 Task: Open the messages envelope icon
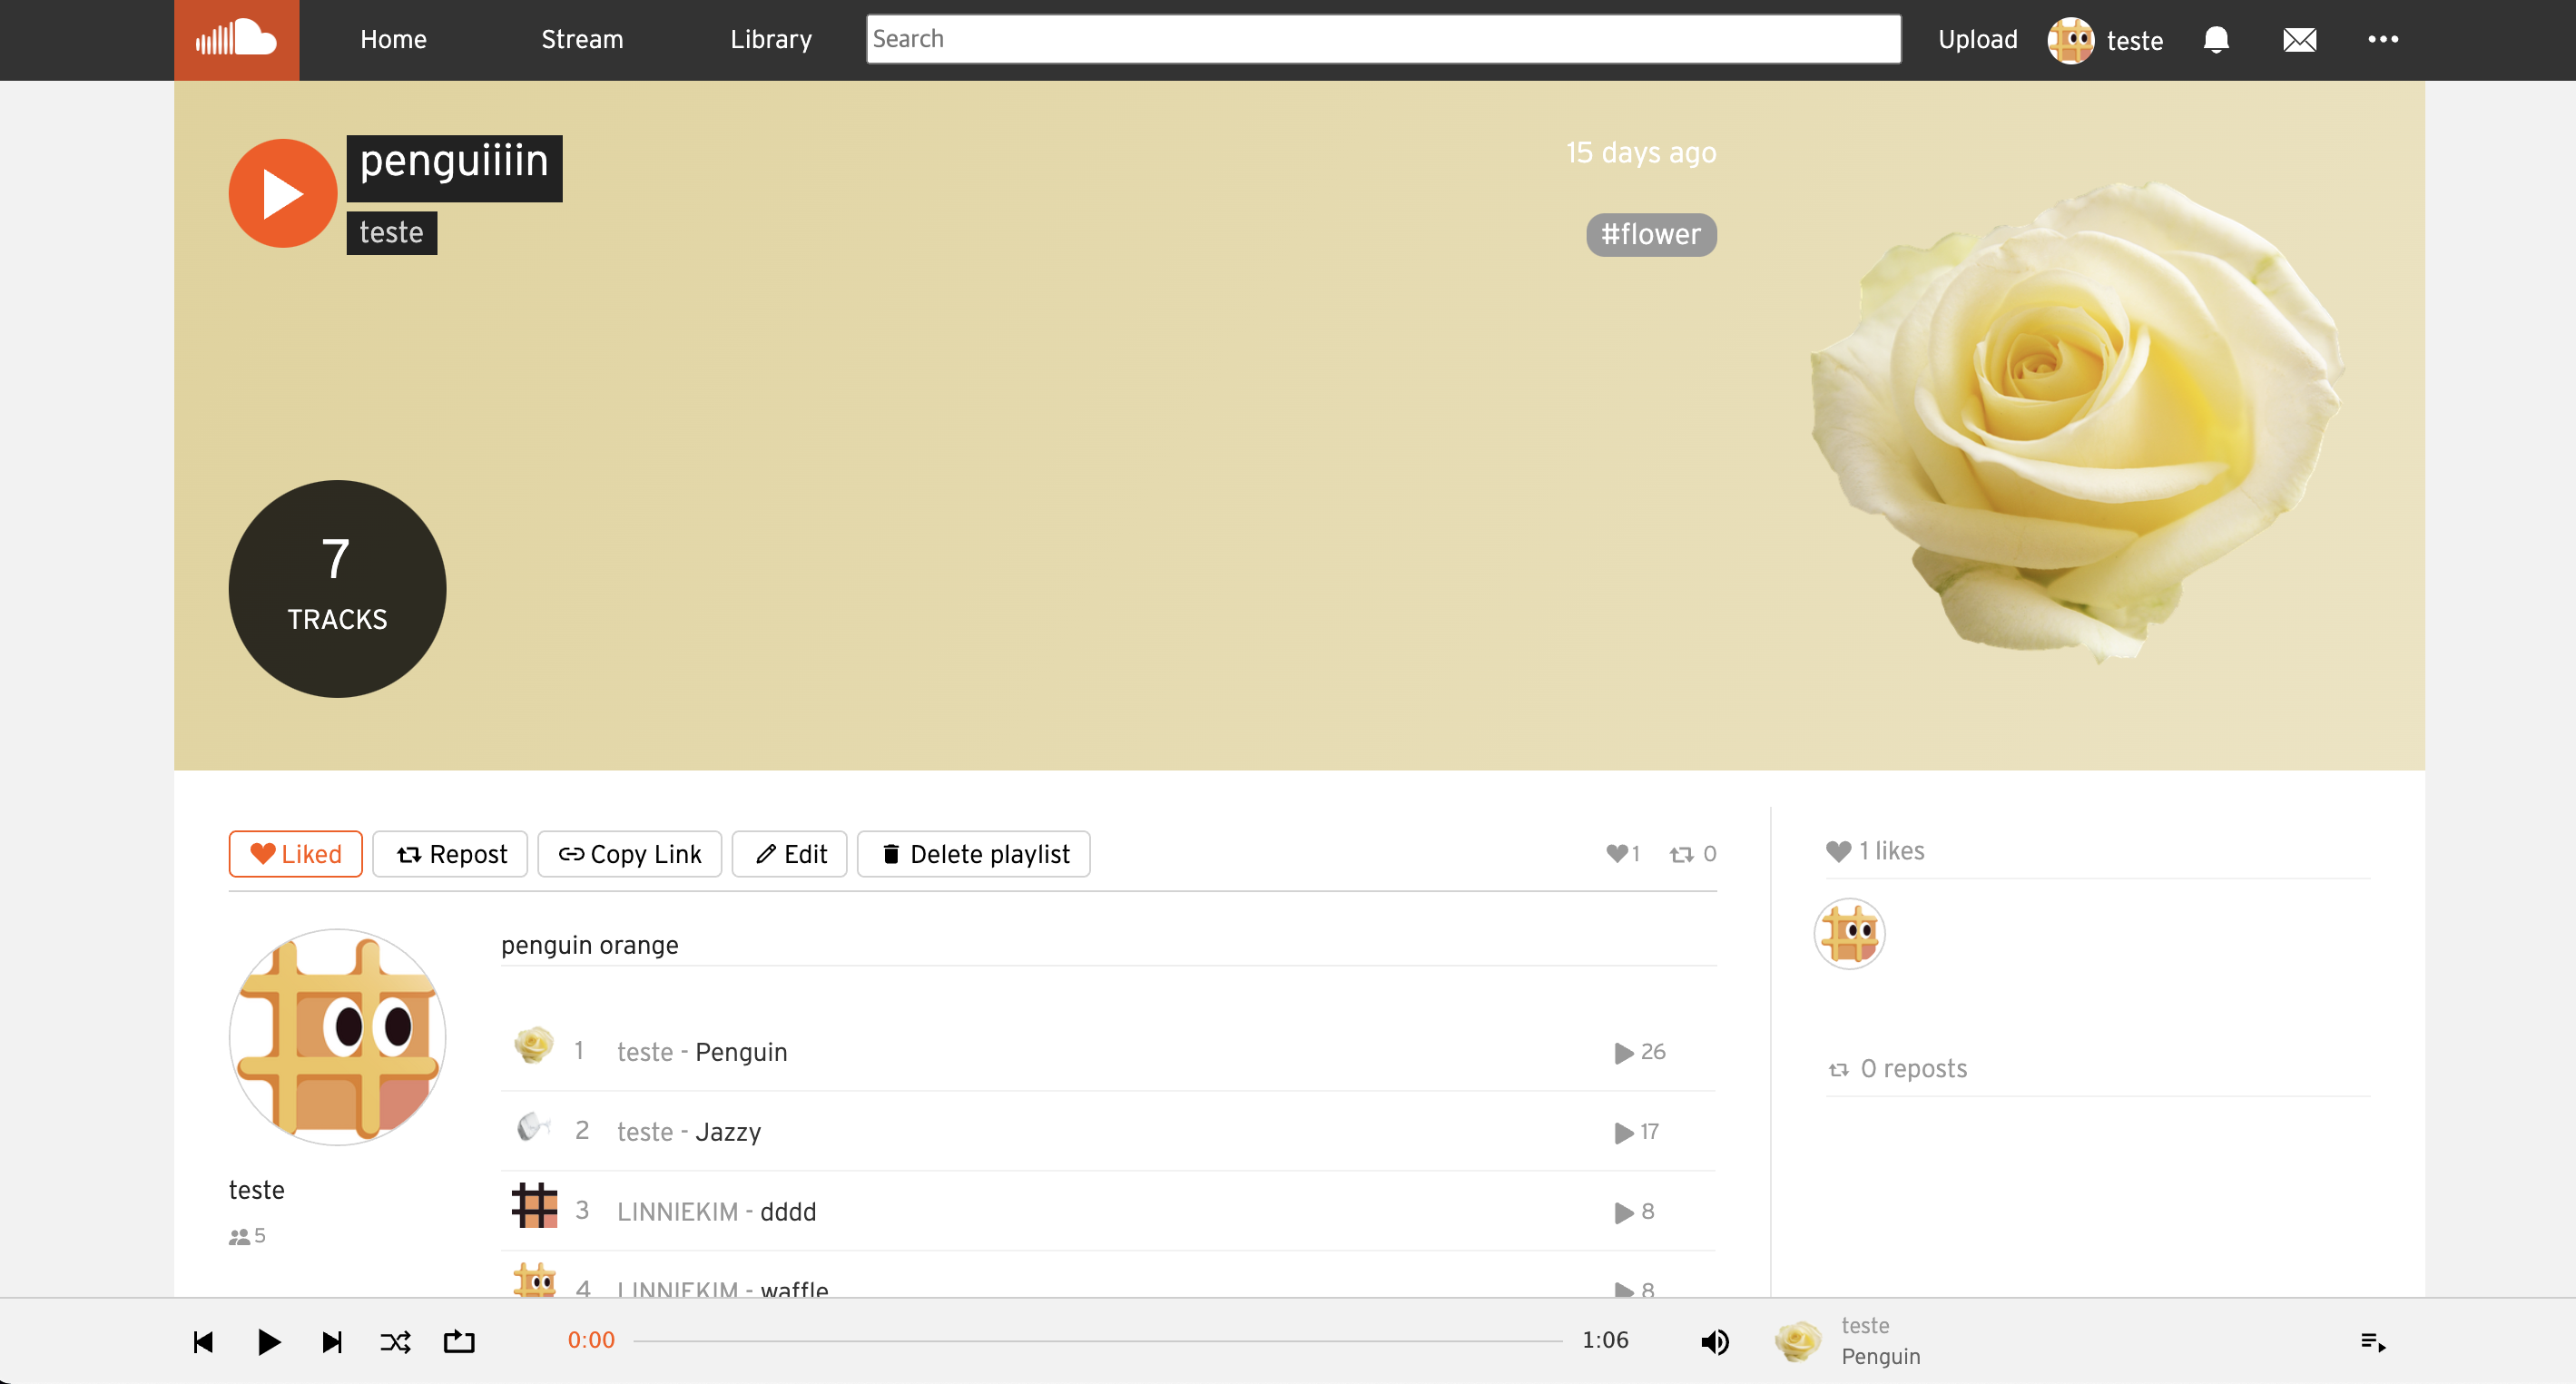pos(2299,40)
